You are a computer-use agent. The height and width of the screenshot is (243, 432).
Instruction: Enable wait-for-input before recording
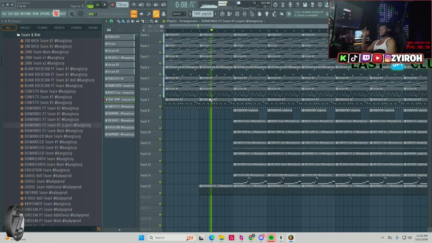141,5
